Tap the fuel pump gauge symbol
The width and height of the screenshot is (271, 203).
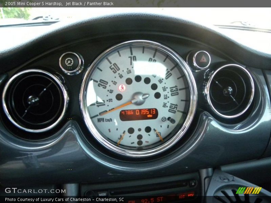click(159, 134)
